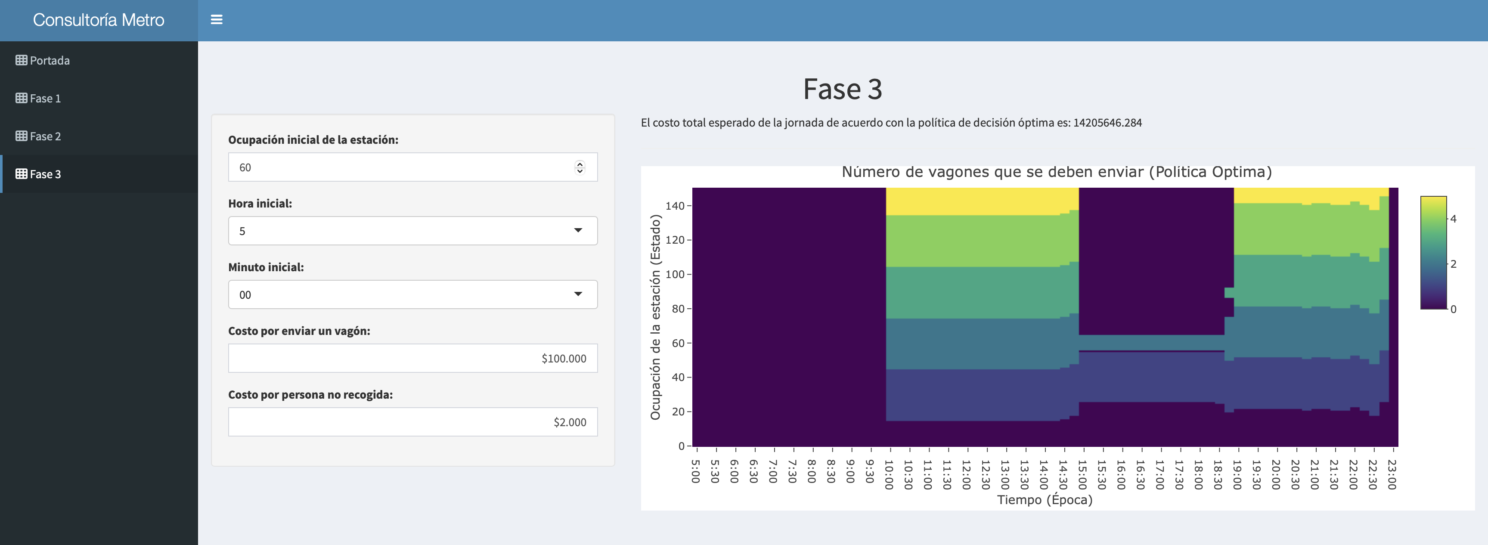Image resolution: width=1488 pixels, height=545 pixels.
Task: Go to the Fase 2 section
Action: point(45,136)
